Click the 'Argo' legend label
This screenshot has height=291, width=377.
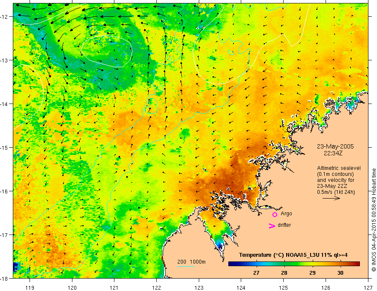point(286,214)
